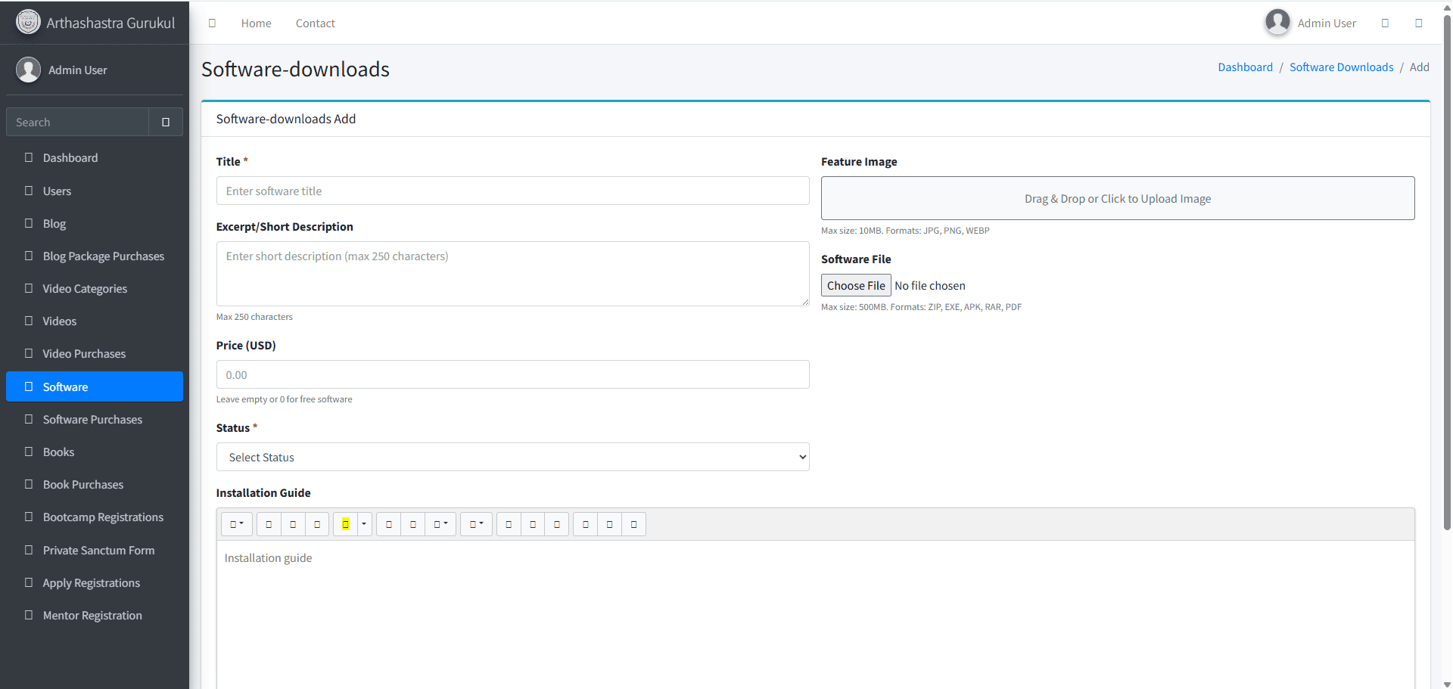The height and width of the screenshot is (689, 1453).
Task: Switch editor to fullscreen mode
Action: point(586,524)
